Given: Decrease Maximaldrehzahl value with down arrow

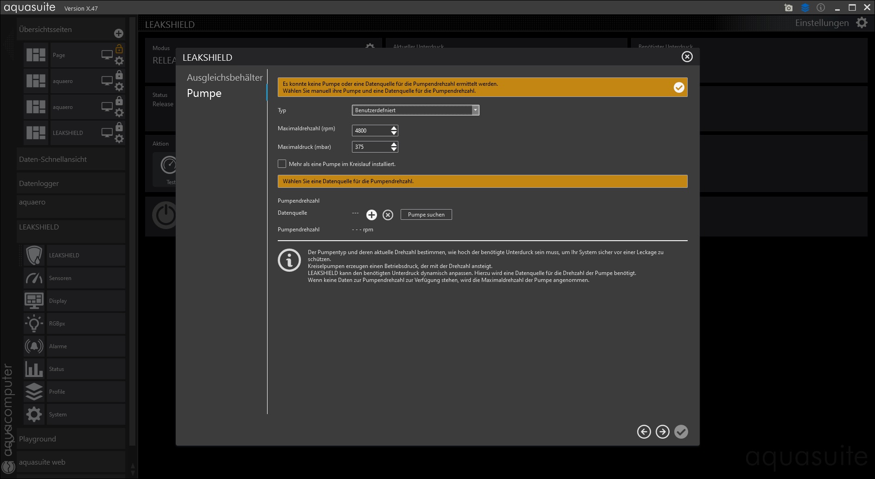Looking at the screenshot, I should point(394,133).
